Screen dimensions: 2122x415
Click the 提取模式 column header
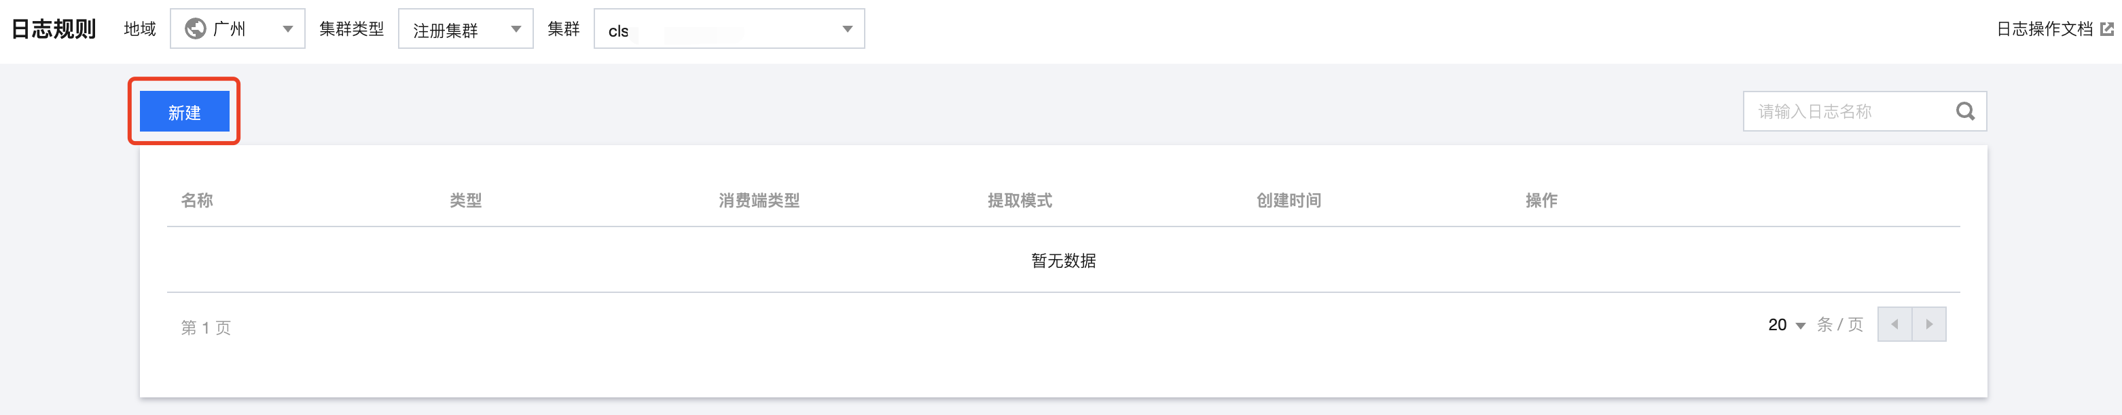1020,199
